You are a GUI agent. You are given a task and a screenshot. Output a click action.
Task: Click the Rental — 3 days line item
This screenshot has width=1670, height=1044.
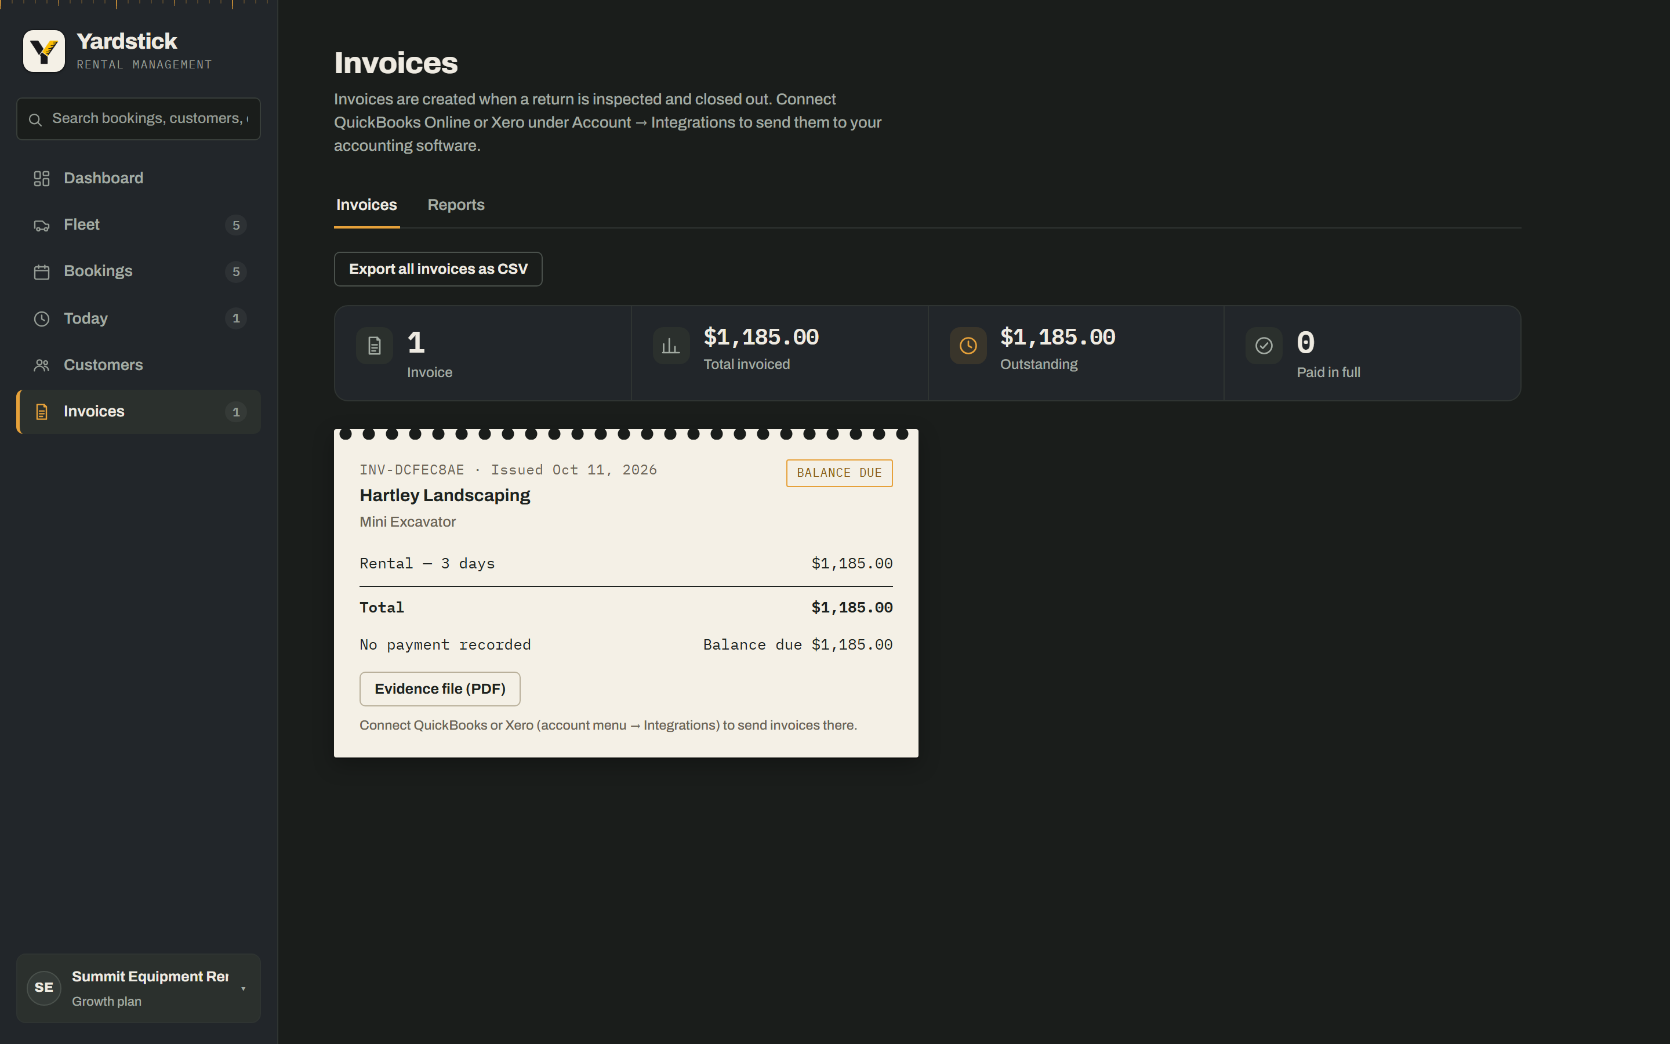427,563
